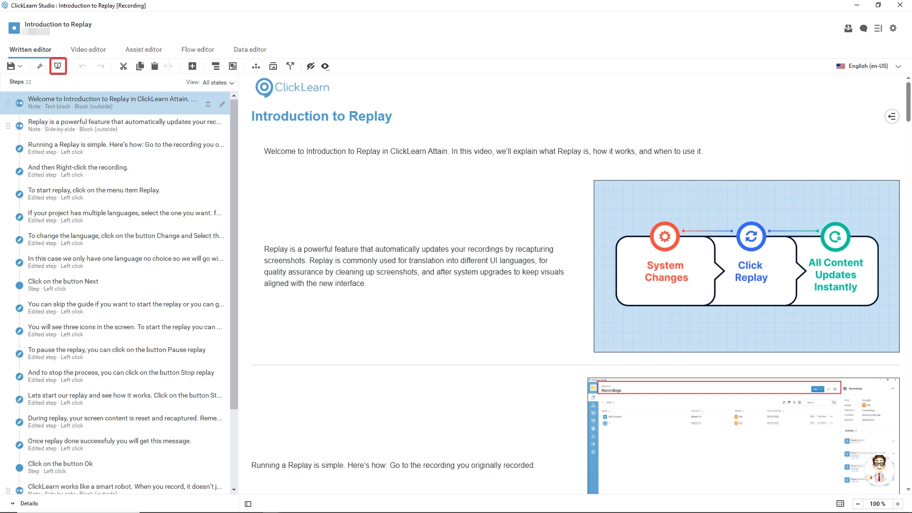Click the screenshot image icon in toolbar
912x513 pixels.
coord(273,66)
